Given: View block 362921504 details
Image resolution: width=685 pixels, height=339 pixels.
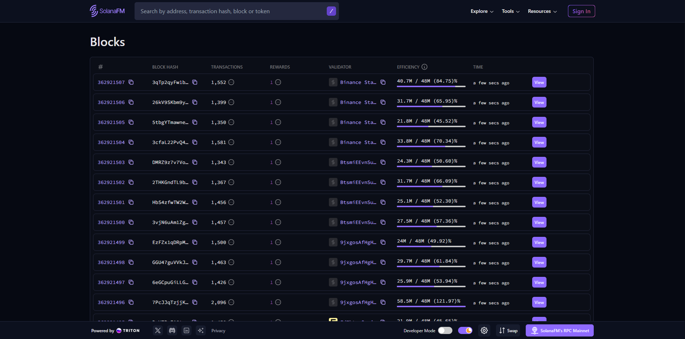Looking at the screenshot, I should (539, 143).
